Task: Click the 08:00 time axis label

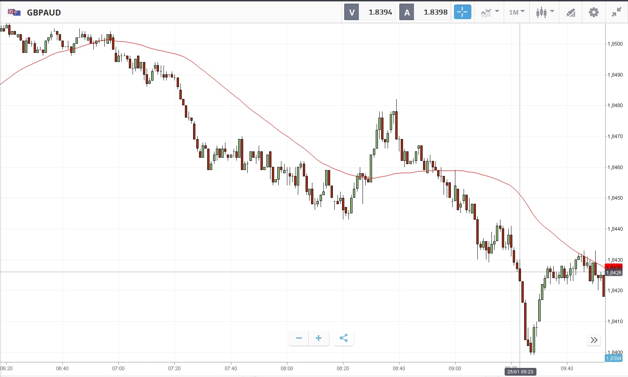Action: [x=287, y=368]
